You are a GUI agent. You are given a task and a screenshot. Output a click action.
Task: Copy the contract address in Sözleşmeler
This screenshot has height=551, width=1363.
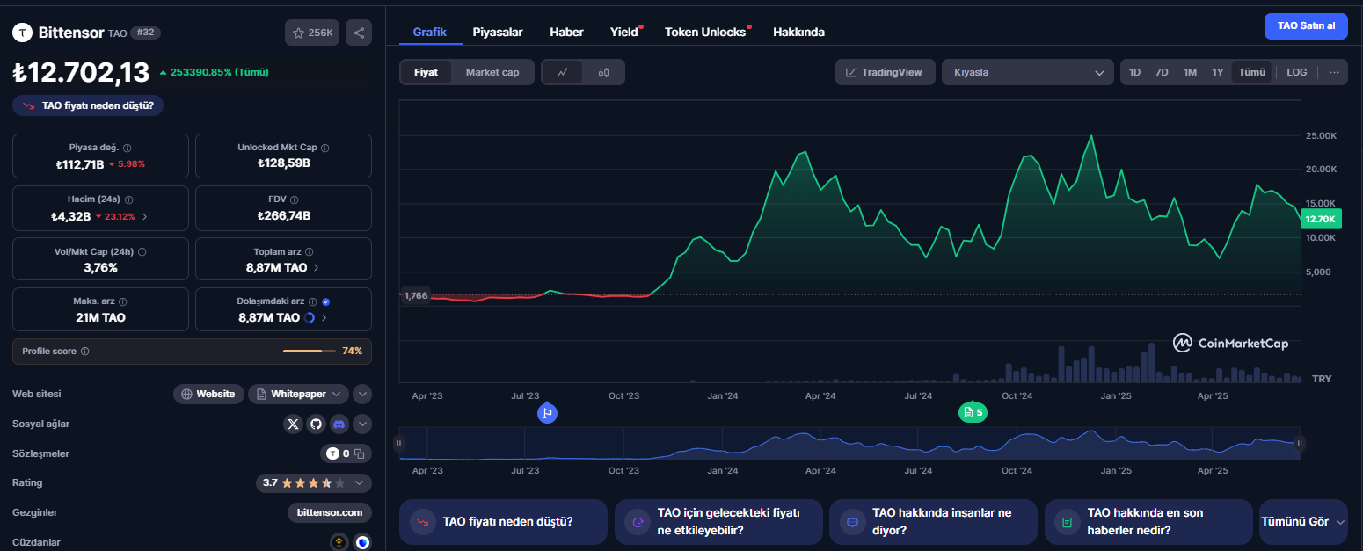[359, 454]
